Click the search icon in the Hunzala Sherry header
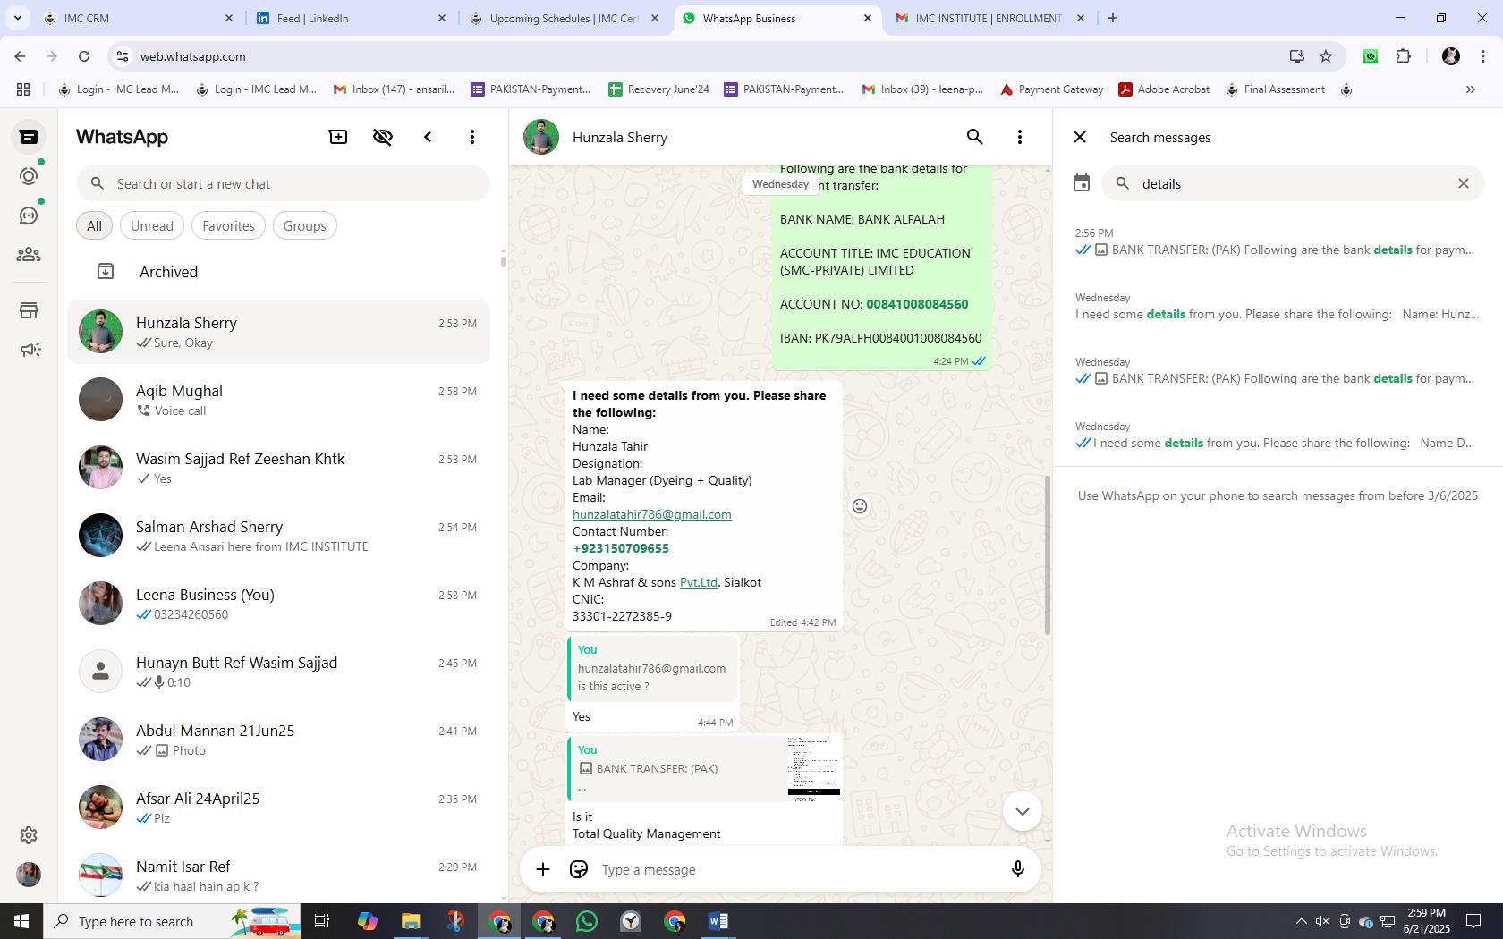This screenshot has width=1503, height=939. (975, 137)
